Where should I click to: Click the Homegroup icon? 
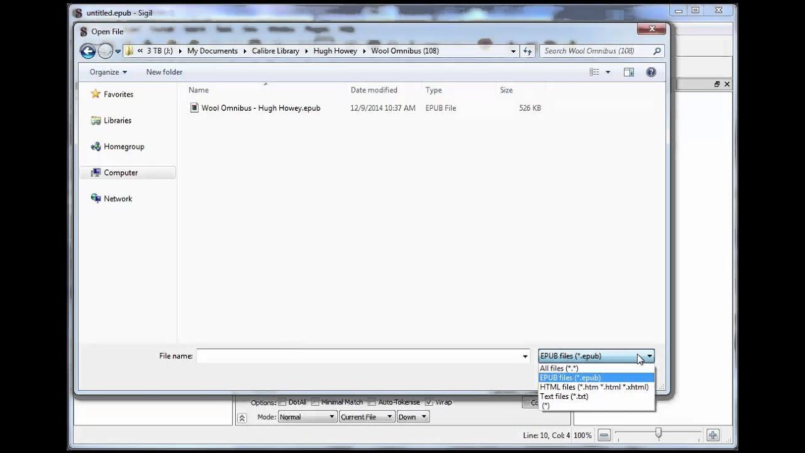pyautogui.click(x=96, y=147)
